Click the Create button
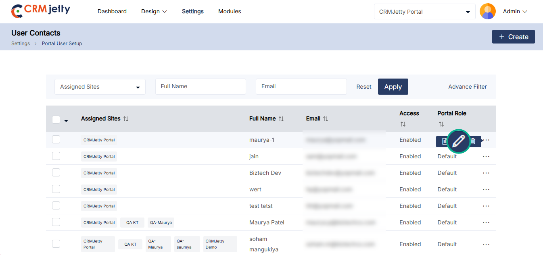 point(513,37)
